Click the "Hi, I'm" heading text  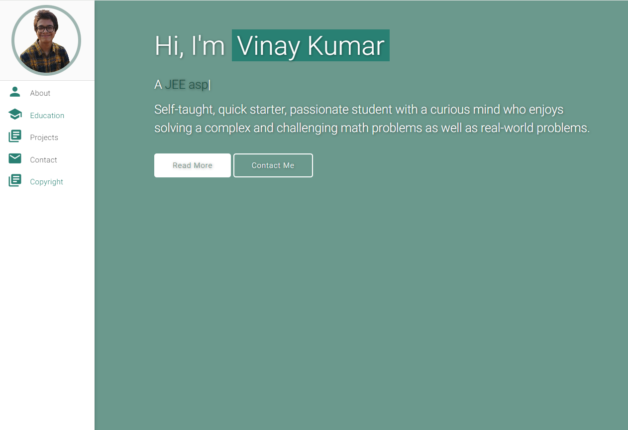(190, 46)
